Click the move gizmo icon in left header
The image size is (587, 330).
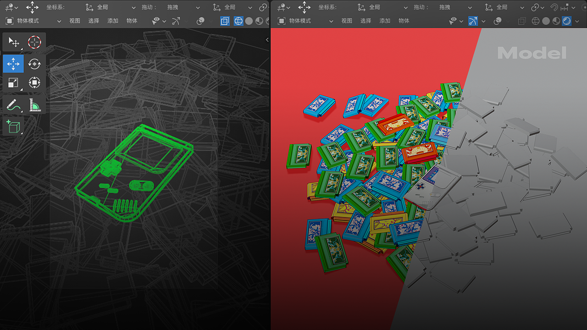pos(32,7)
